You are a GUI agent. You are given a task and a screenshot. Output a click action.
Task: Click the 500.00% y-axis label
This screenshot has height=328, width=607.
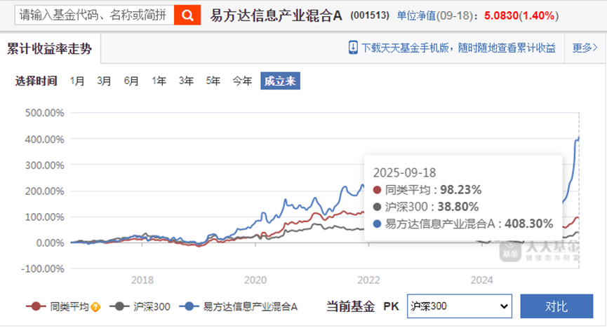coord(44,113)
